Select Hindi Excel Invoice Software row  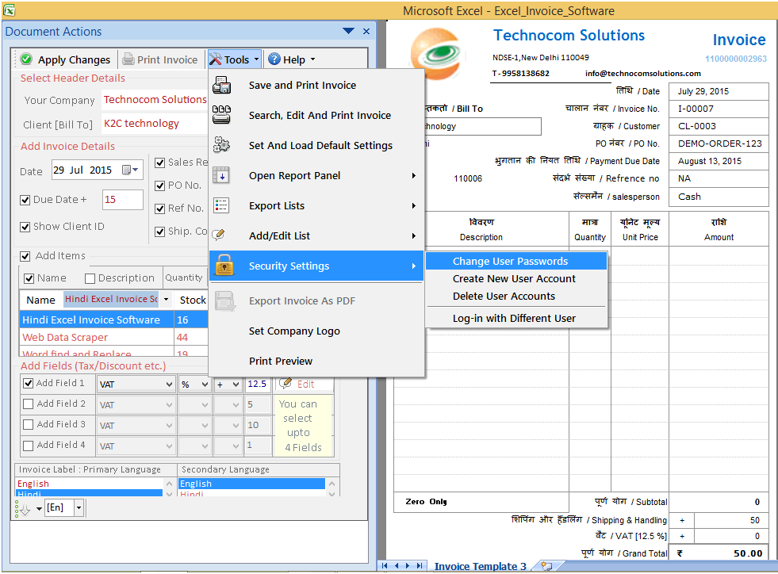pos(113,320)
